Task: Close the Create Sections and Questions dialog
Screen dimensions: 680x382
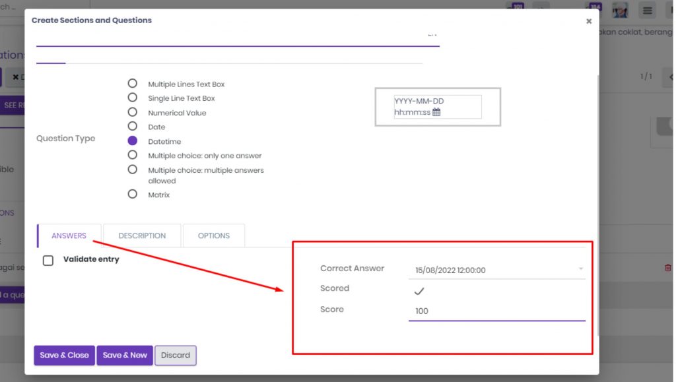Action: pyautogui.click(x=588, y=21)
